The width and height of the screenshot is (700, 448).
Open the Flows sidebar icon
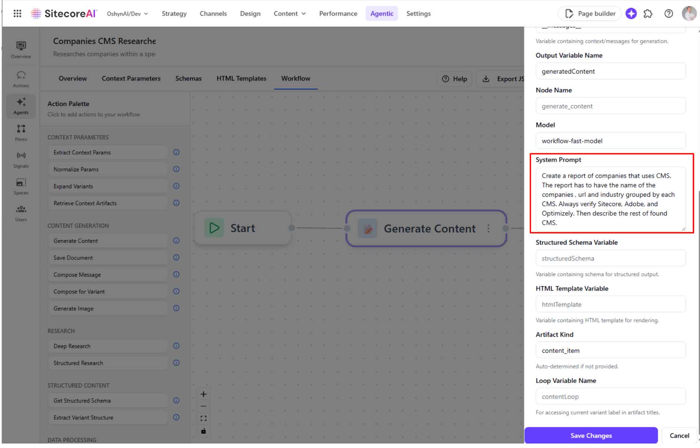coord(21,133)
